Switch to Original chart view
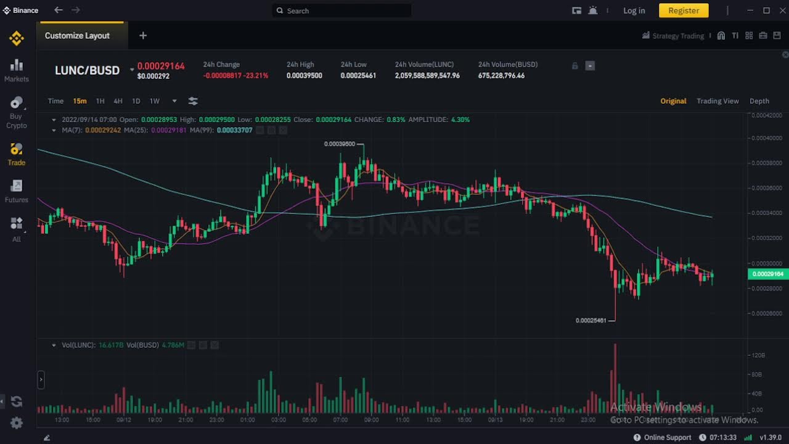Viewport: 789px width, 444px height. click(x=673, y=101)
